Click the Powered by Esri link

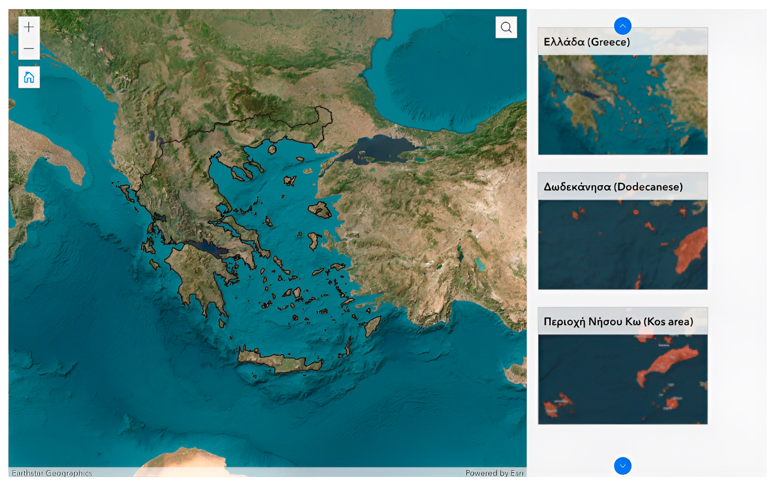[x=494, y=473]
